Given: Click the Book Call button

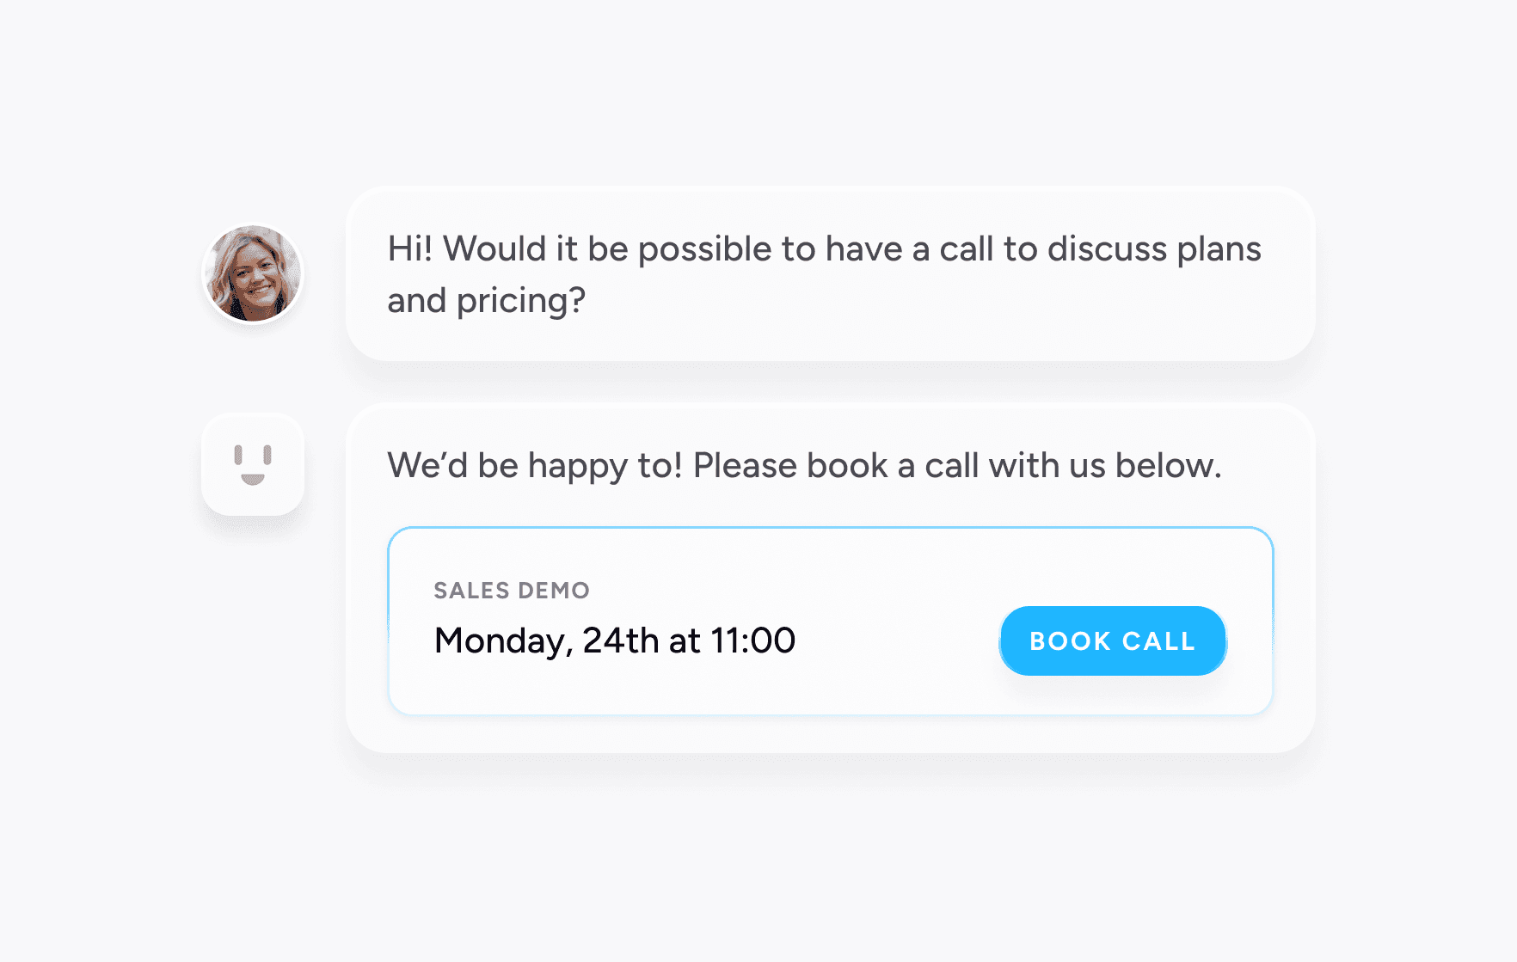Looking at the screenshot, I should (x=1113, y=640).
